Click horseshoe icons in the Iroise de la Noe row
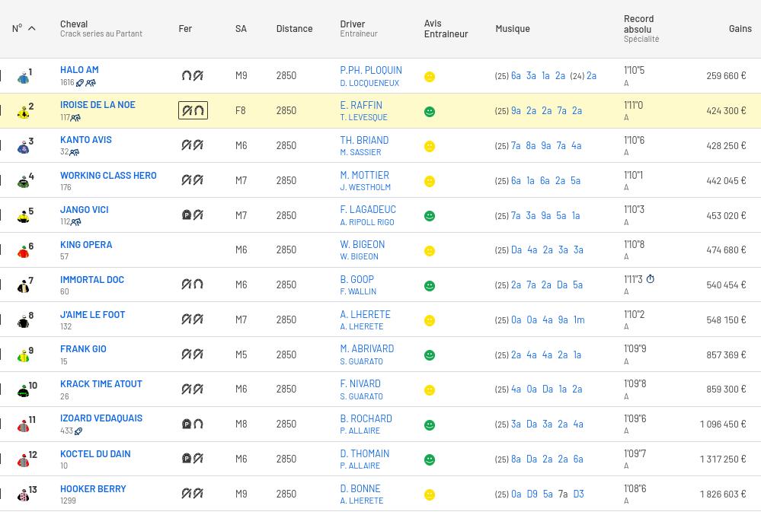This screenshot has width=761, height=515. click(x=193, y=110)
